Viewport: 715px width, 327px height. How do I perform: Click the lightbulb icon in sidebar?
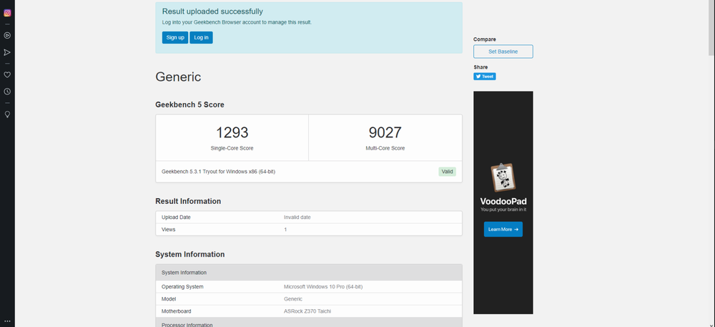pos(7,114)
